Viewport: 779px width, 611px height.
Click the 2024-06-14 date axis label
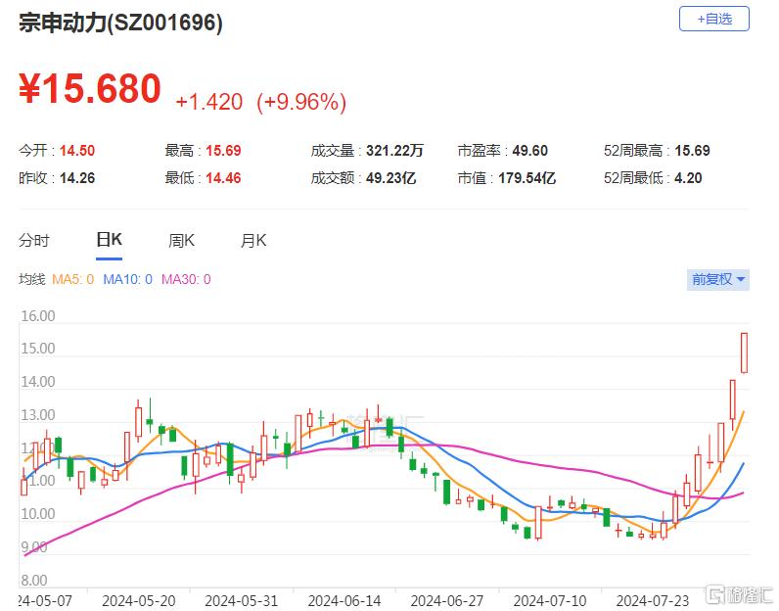(344, 601)
